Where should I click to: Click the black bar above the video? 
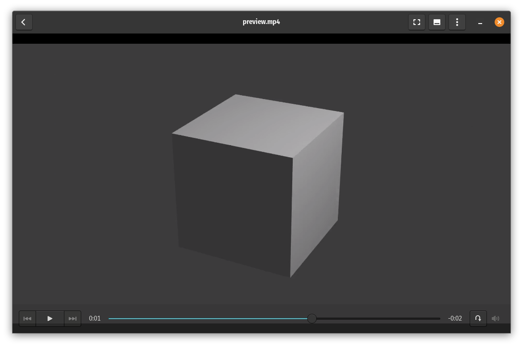click(x=261, y=38)
